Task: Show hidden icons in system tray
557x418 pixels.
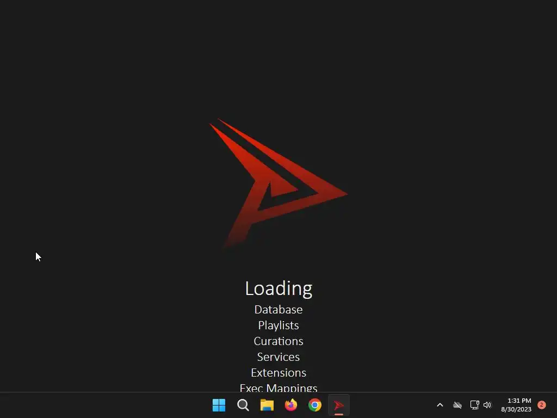Action: 440,405
